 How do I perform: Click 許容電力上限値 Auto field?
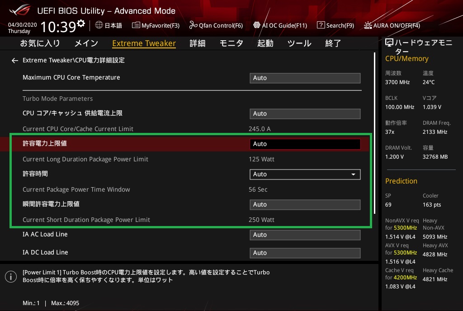(305, 144)
